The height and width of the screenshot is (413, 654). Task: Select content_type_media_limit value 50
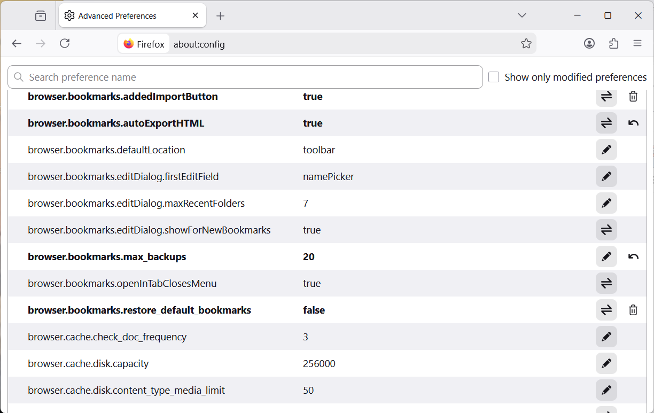click(x=308, y=391)
